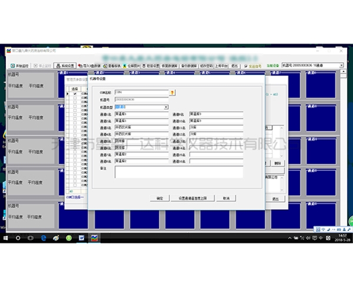
Task: Expand the 机器类型 dropdown
Action: point(166,107)
